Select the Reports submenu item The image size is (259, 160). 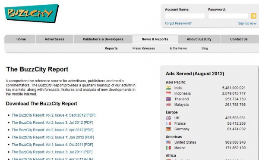[111, 49]
